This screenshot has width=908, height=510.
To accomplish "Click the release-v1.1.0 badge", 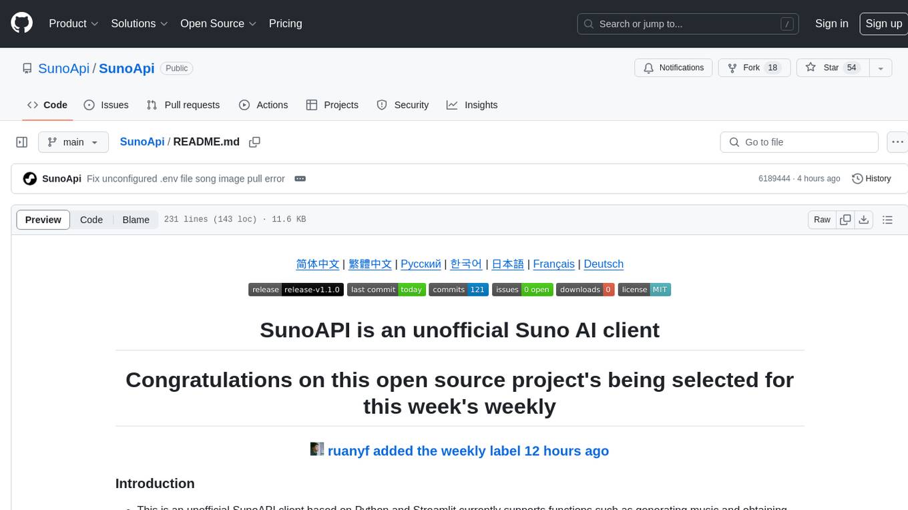I will [x=296, y=290].
